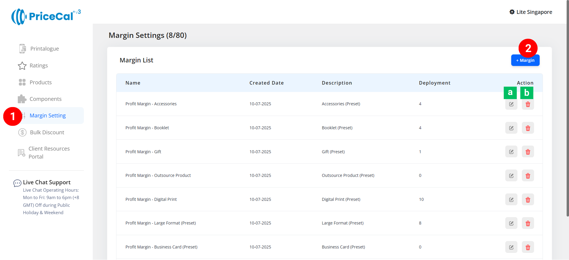The image size is (569, 260).
Task: Edit the Profit Margin - Accessories row
Action: [511, 104]
